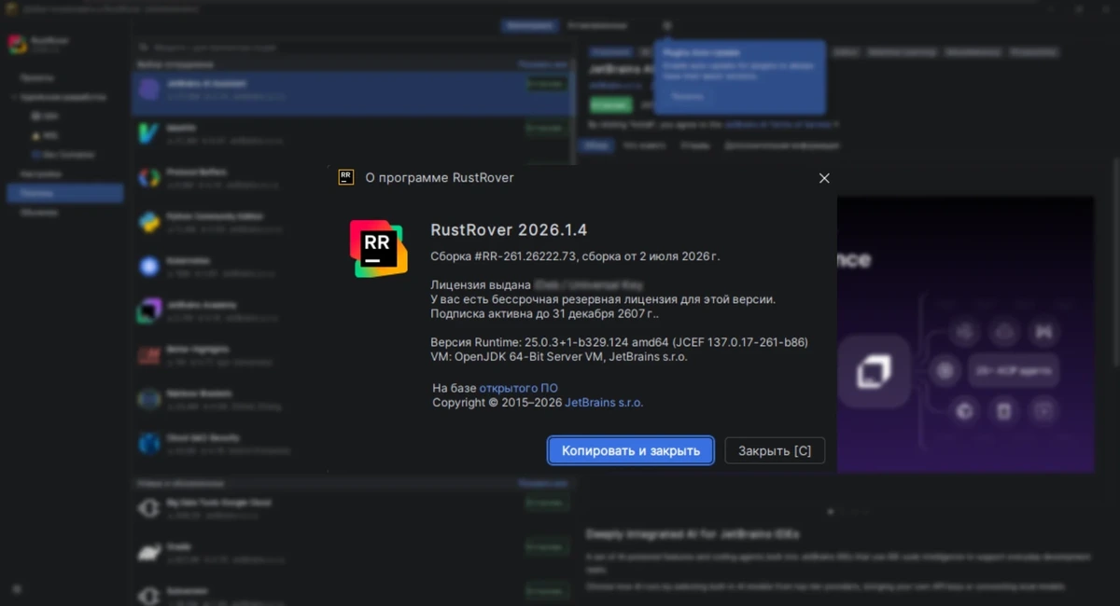Open the settings gear at the sidebar bottom-left
The height and width of the screenshot is (606, 1120).
[x=17, y=589]
